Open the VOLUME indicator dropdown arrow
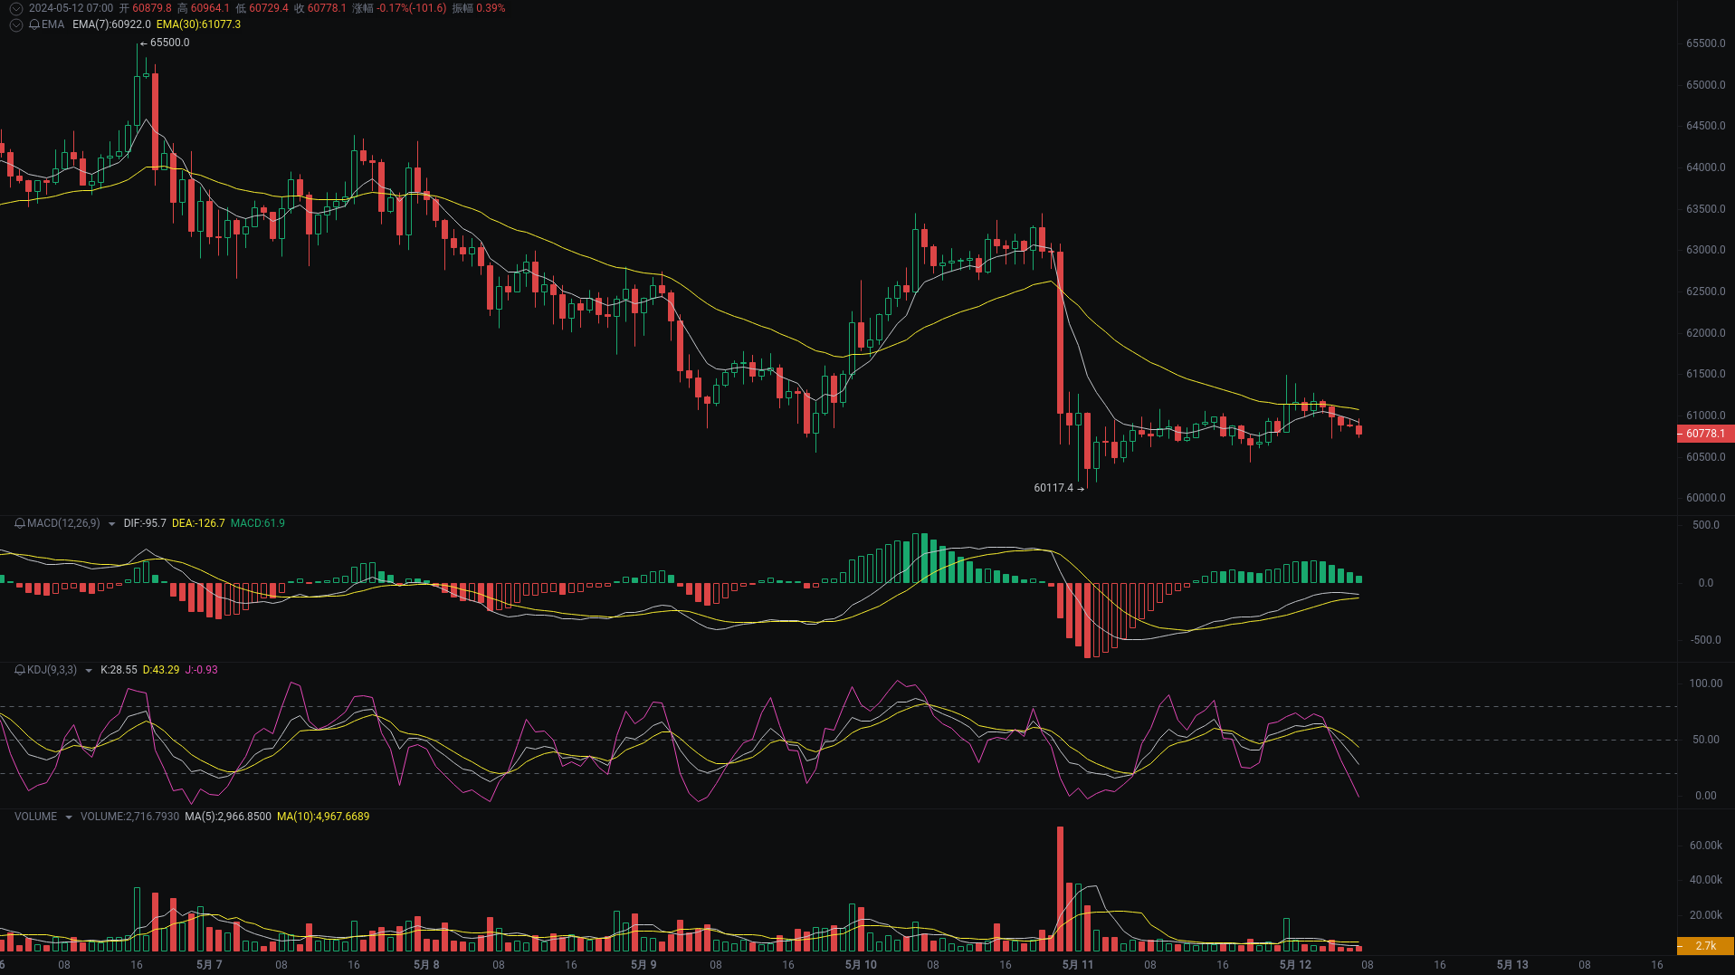The image size is (1735, 975). click(x=68, y=817)
